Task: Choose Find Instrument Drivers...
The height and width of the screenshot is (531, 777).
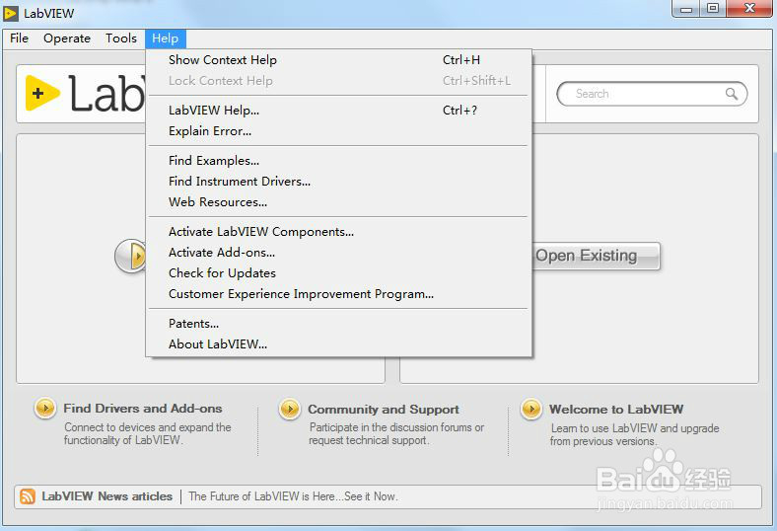Action: [339, 182]
